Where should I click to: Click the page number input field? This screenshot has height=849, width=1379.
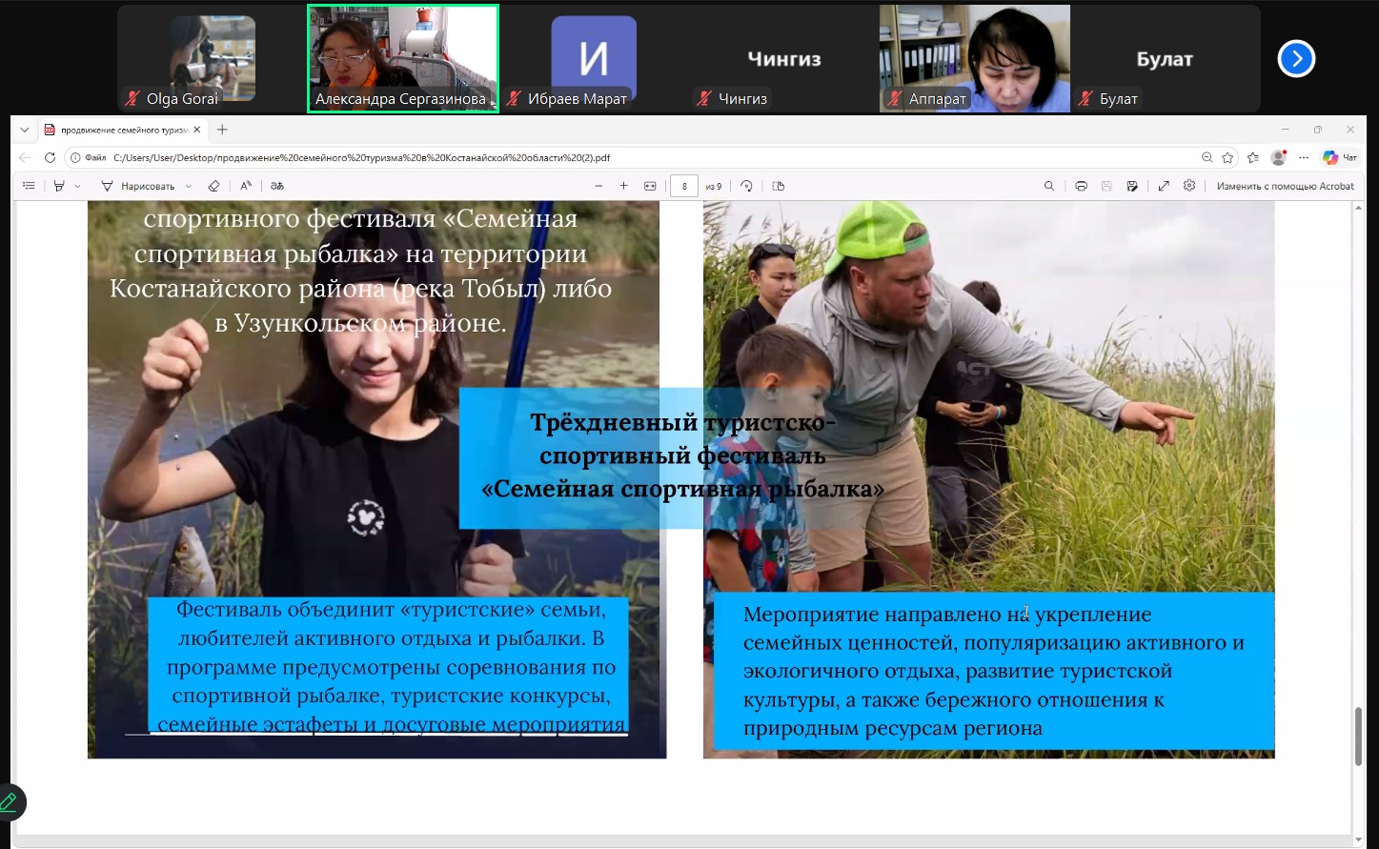coord(684,186)
